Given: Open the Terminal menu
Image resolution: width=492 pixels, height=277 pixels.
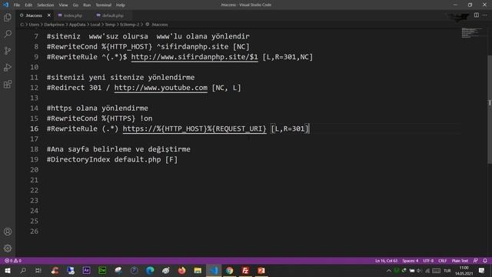Looking at the screenshot, I should coord(104,5).
